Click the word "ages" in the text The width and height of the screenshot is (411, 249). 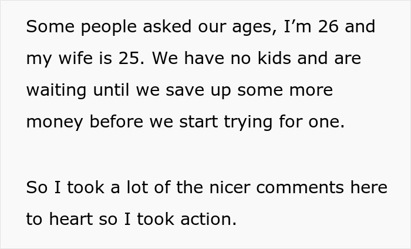point(231,28)
